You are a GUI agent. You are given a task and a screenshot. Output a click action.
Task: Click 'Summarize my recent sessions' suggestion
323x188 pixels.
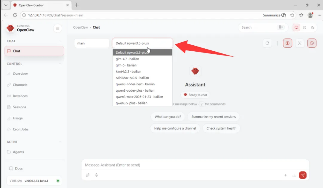pyautogui.click(x=214, y=117)
